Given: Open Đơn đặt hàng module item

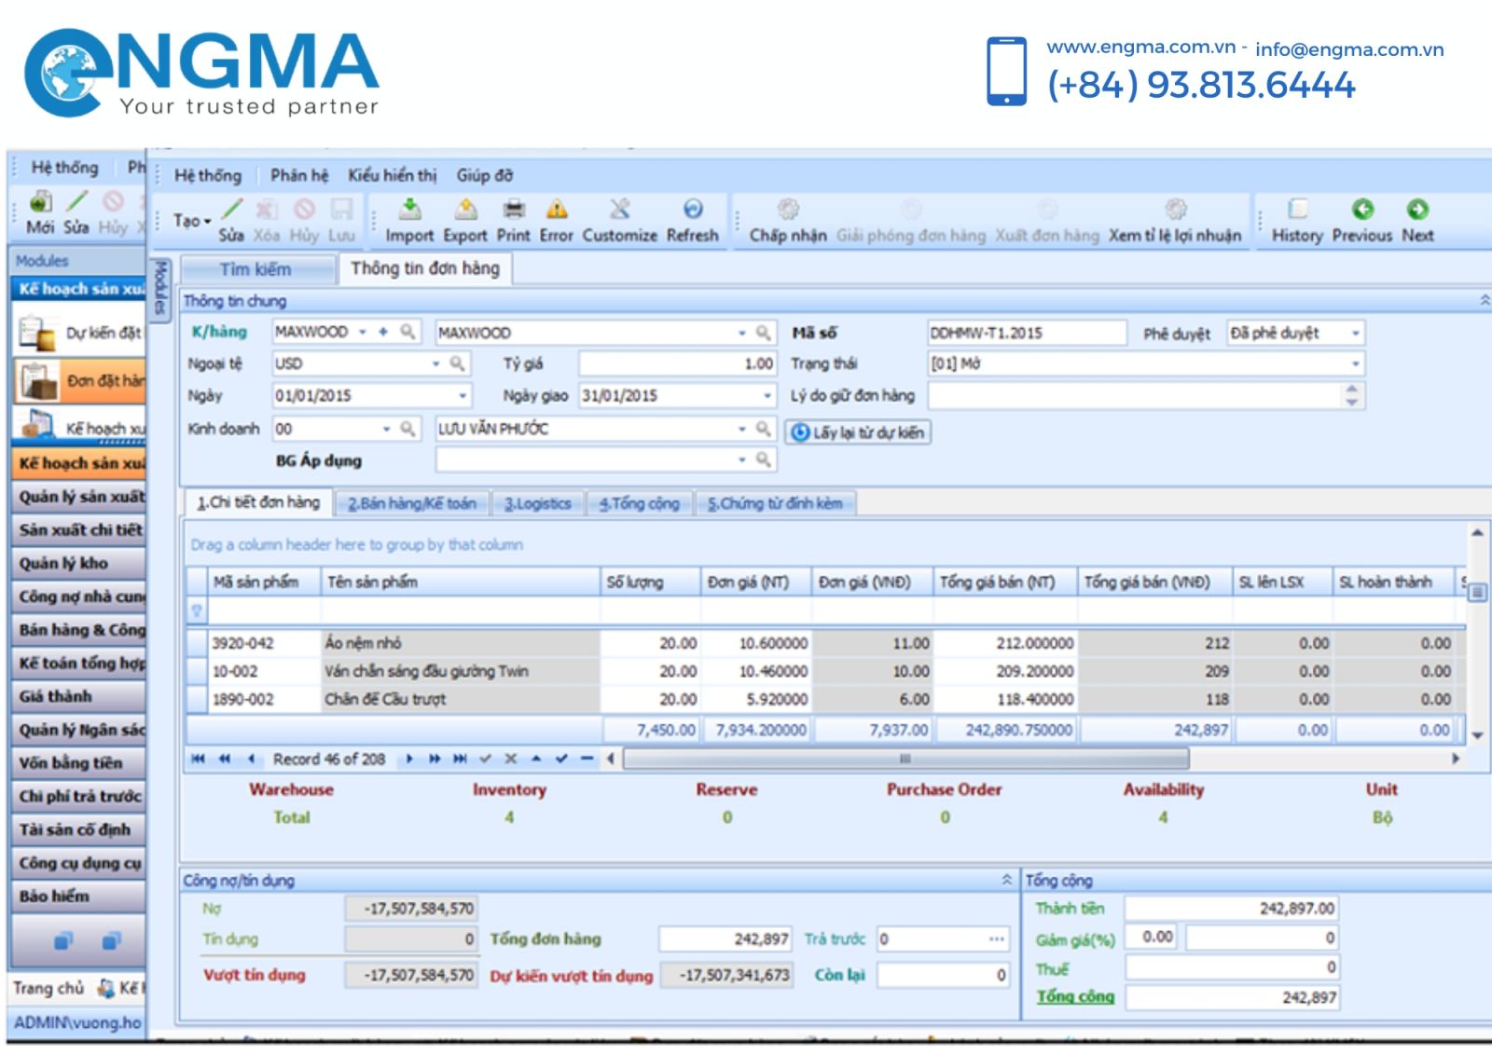Looking at the screenshot, I should point(80,380).
